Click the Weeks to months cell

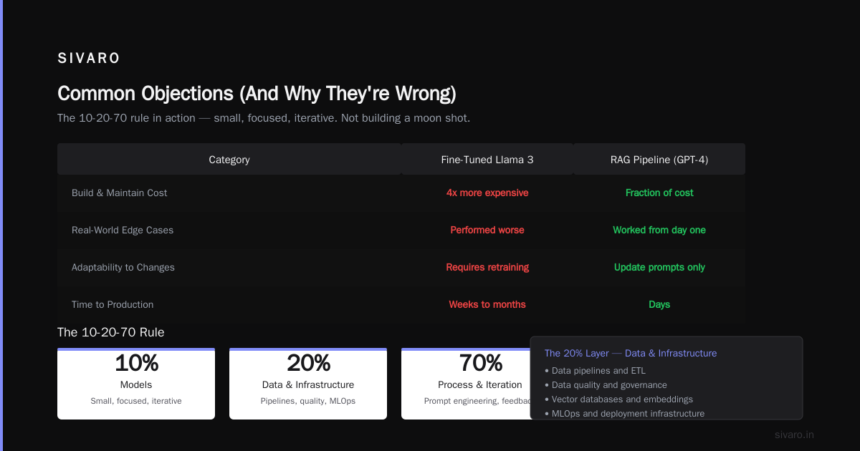pos(487,304)
